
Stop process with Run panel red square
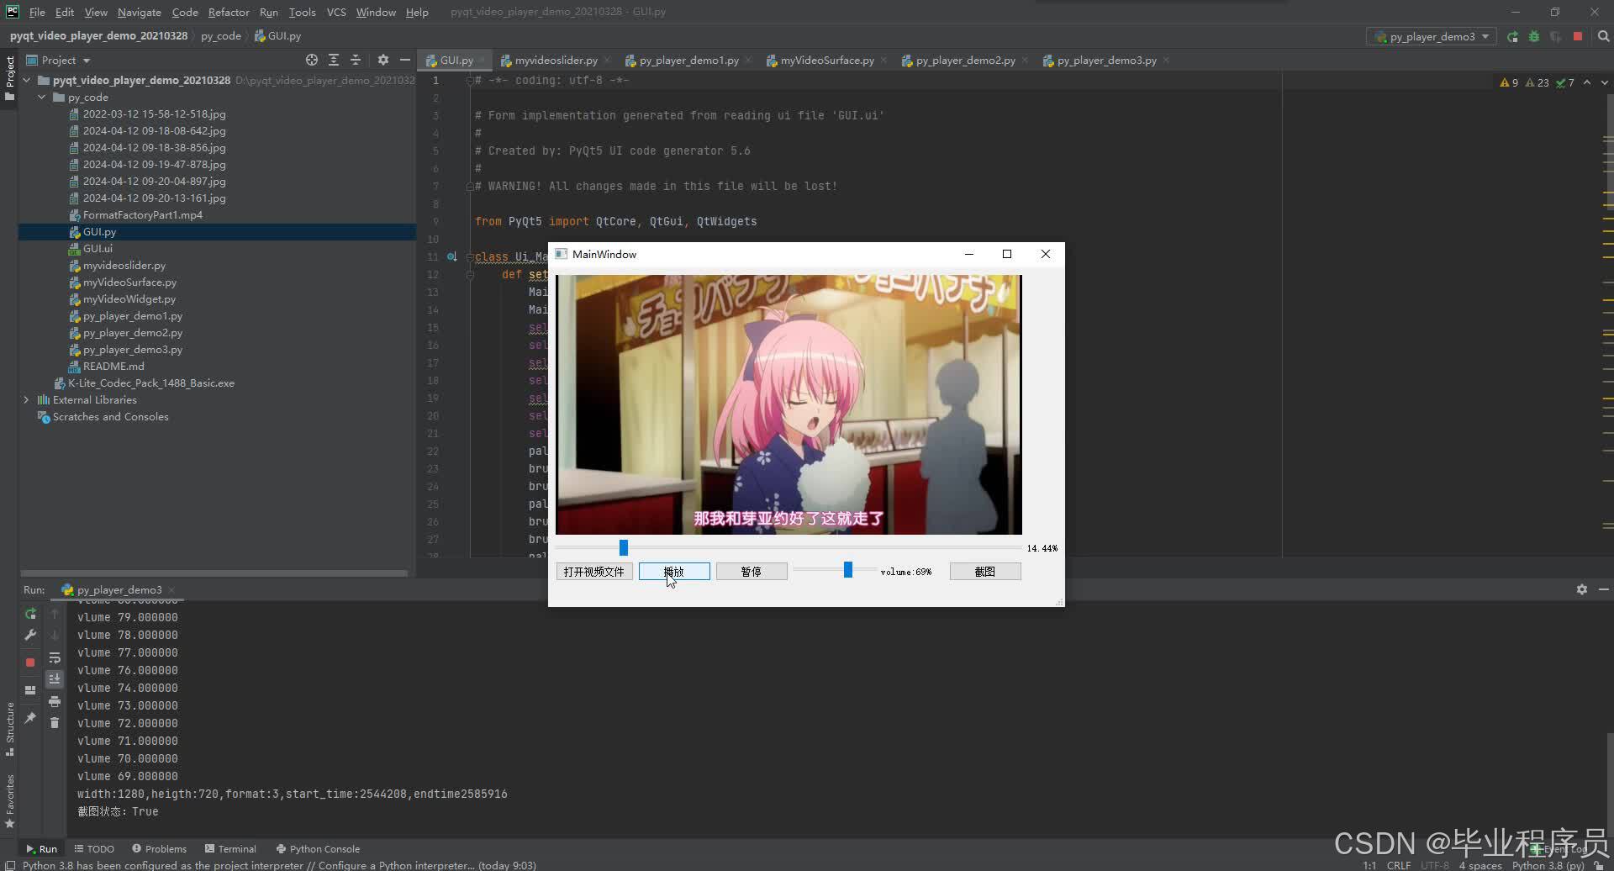tap(30, 662)
